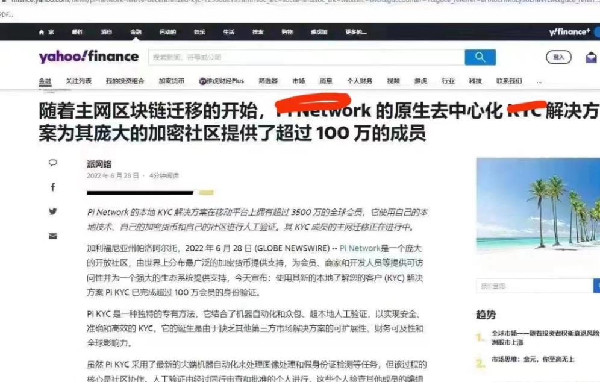This screenshot has width=600, height=382.
Task: Click the paragraph starting Pi KYC 是一种独特的专有方法
Action: pyautogui.click(x=255, y=328)
